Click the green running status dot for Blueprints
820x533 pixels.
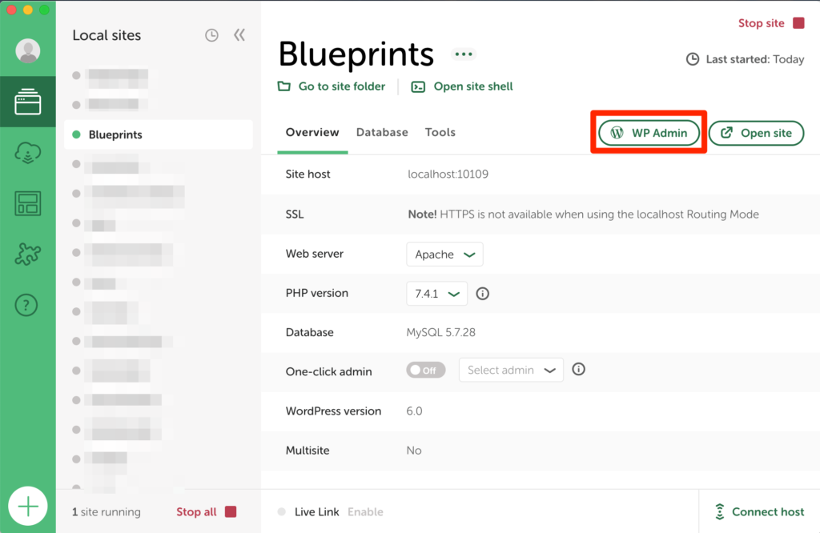pos(76,134)
